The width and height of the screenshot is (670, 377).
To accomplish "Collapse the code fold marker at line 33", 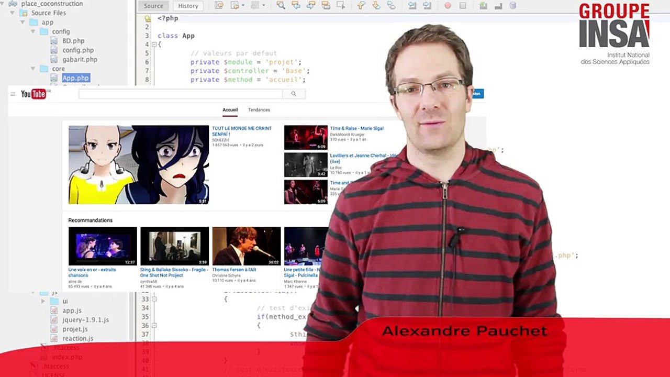I will (x=154, y=299).
